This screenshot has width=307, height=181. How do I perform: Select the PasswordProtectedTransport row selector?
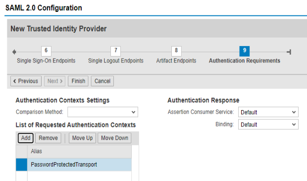21,165
